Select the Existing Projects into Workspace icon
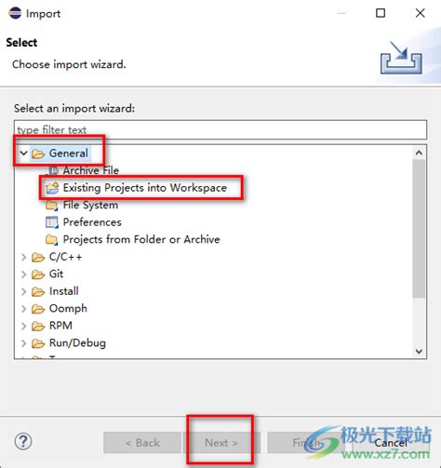This screenshot has width=441, height=468. (52, 188)
